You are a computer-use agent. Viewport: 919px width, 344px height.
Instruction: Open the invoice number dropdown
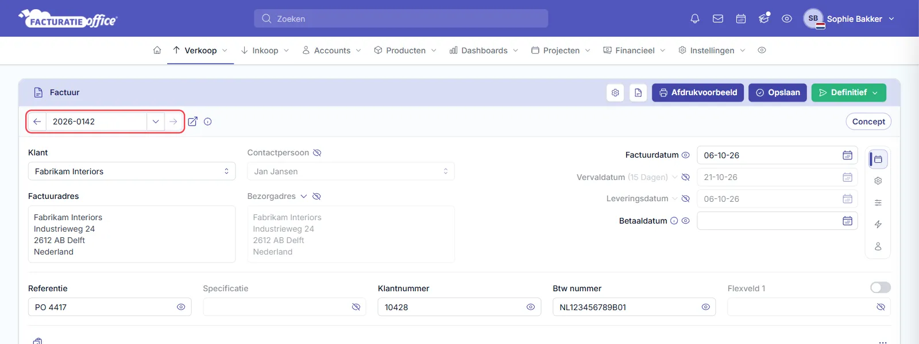(x=156, y=122)
